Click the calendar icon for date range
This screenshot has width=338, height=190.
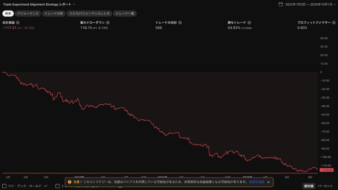[x=281, y=4]
